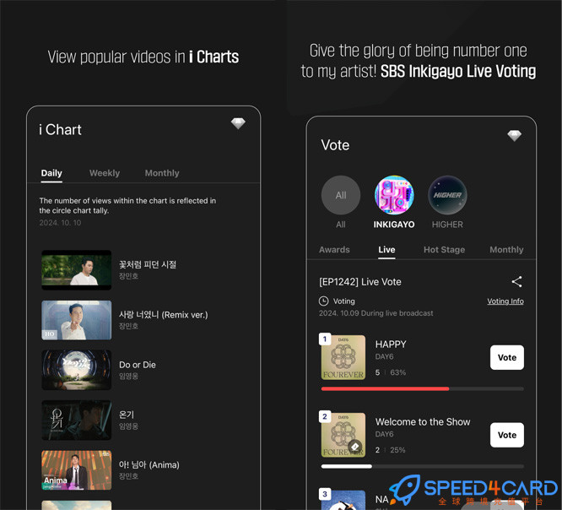The width and height of the screenshot is (562, 510).
Task: Switch to the Monthly chart tab in i Chart
Action: tap(162, 173)
